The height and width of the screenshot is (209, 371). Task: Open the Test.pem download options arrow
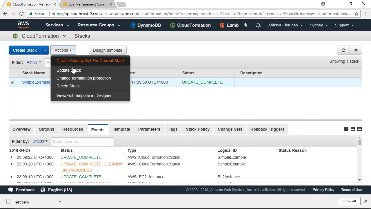tap(60, 202)
